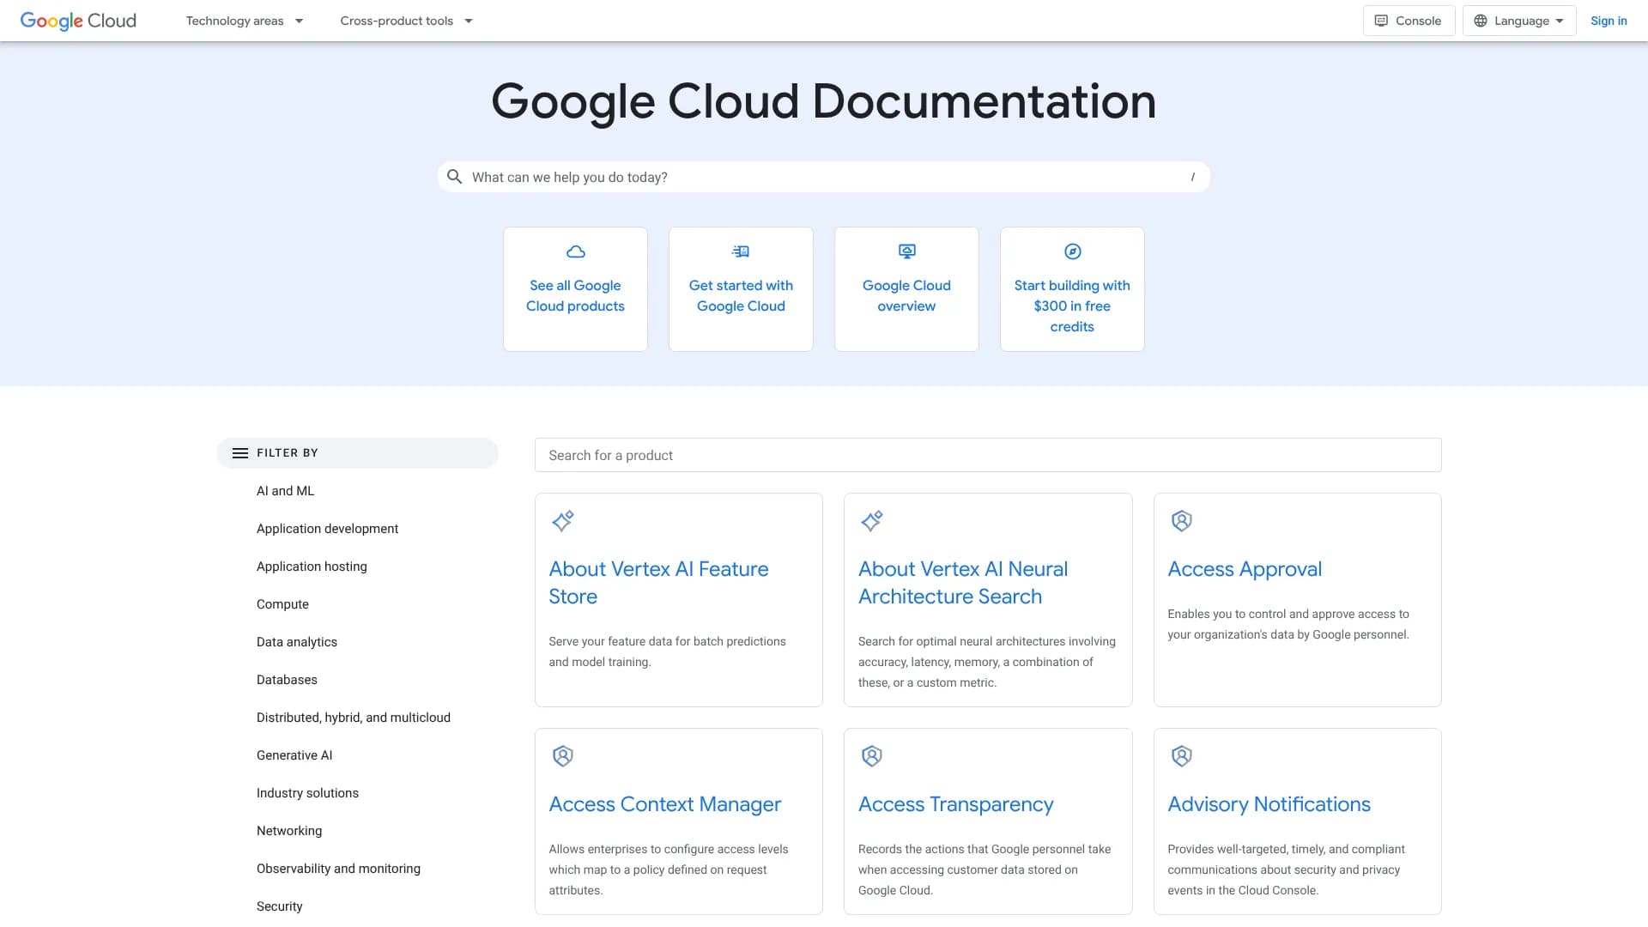1648x927 pixels.
Task: Click the Access Context Manager description text
Action: point(669,869)
